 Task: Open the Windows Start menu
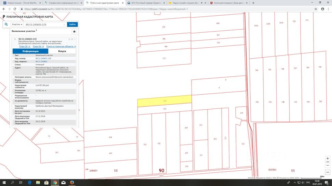[x=4, y=183]
